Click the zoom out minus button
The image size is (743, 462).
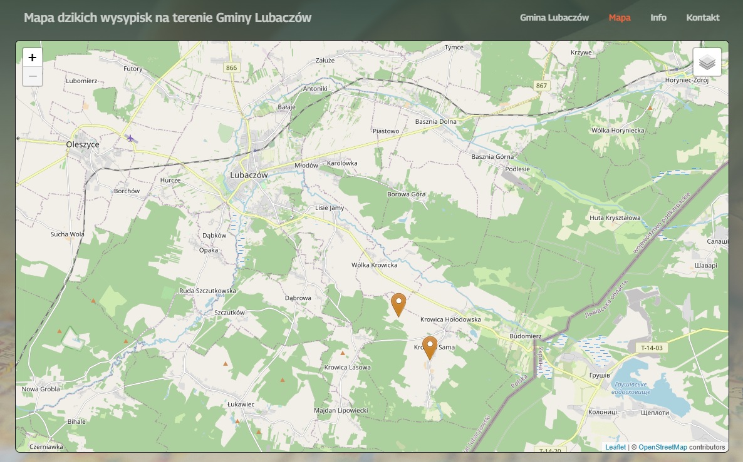click(33, 77)
